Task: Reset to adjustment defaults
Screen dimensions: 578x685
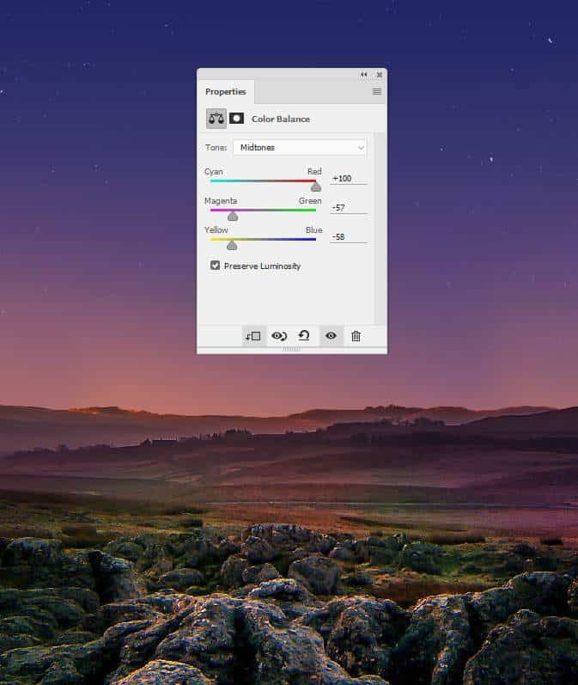Action: [x=304, y=335]
